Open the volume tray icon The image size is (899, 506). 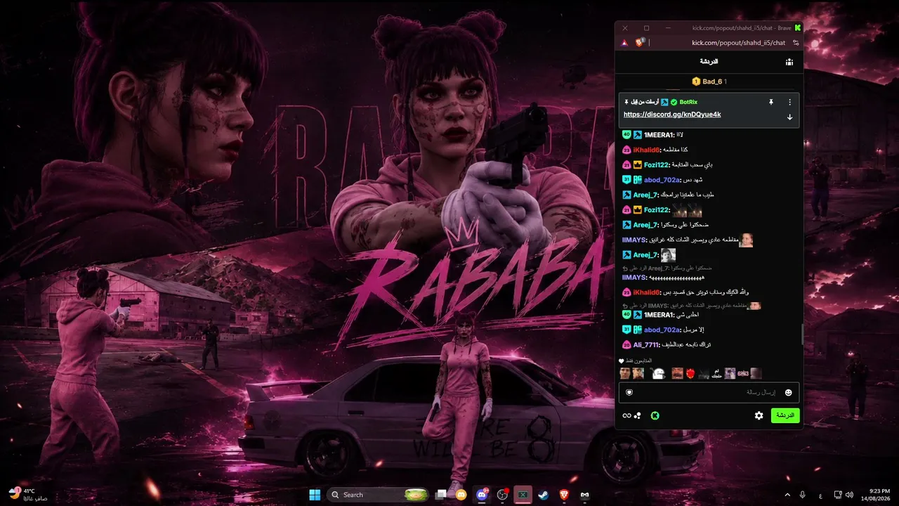coord(849,495)
